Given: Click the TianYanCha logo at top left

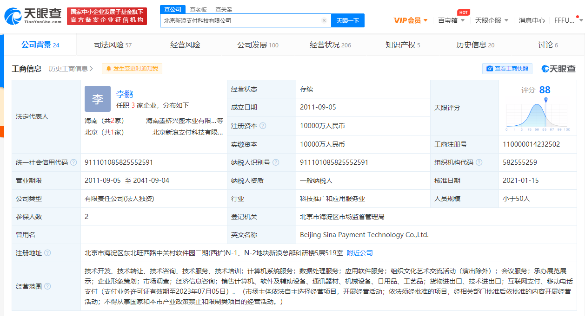Looking at the screenshot, I should click(x=33, y=16).
